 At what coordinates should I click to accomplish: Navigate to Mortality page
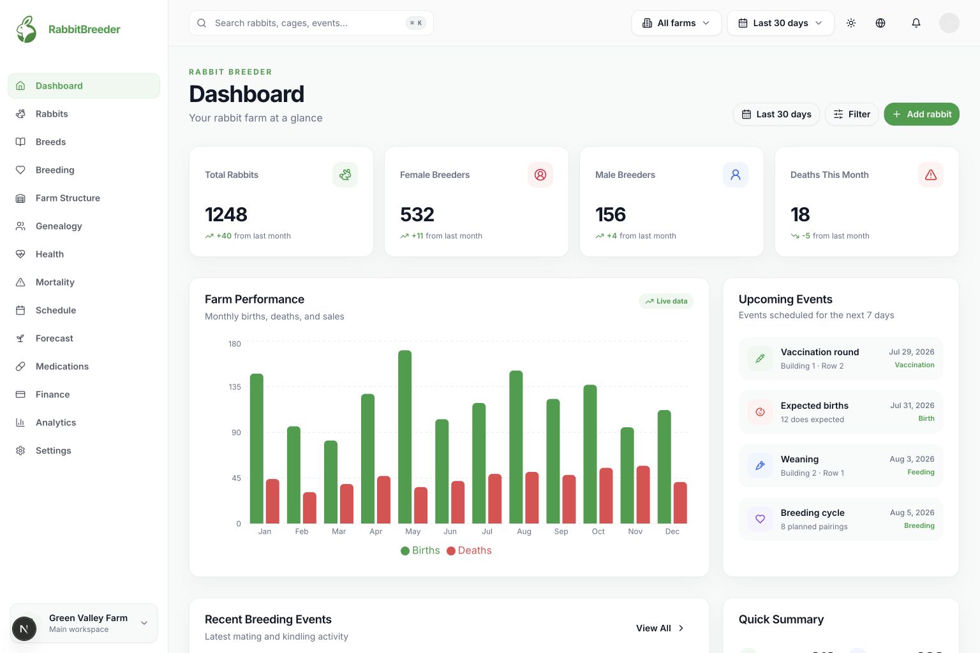tap(84, 282)
